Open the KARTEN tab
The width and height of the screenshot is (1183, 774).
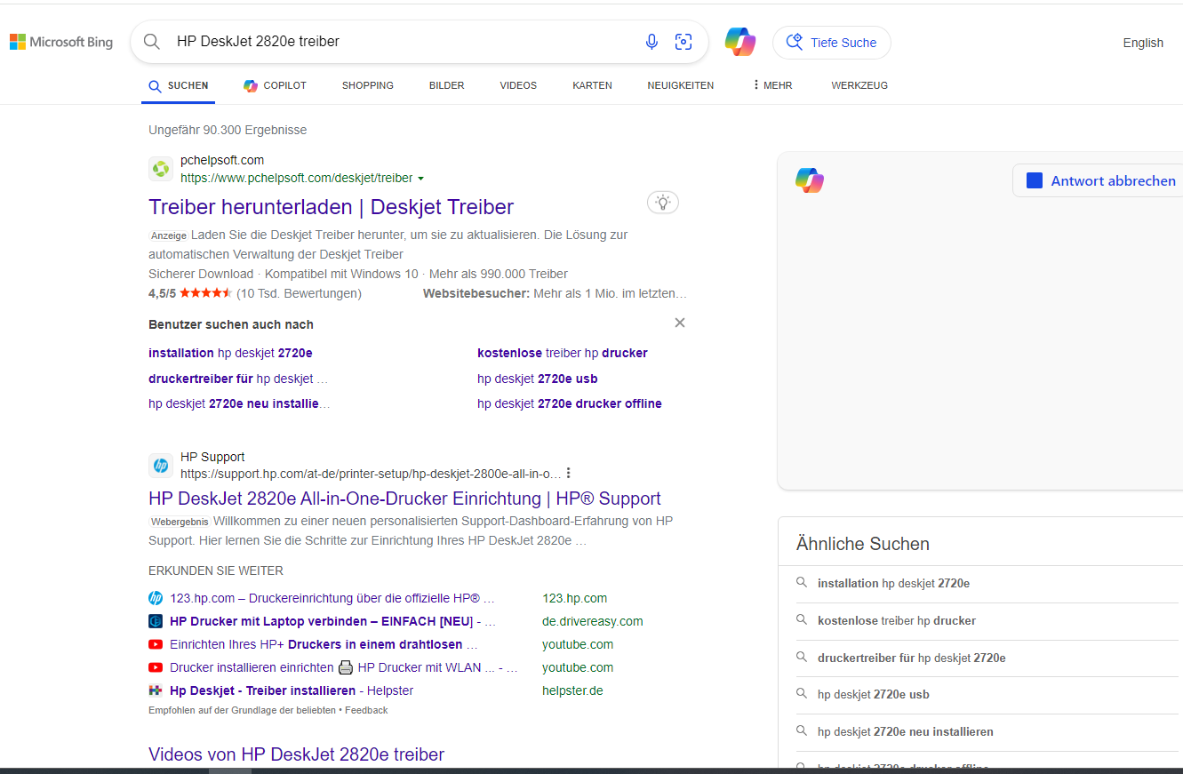(x=592, y=86)
